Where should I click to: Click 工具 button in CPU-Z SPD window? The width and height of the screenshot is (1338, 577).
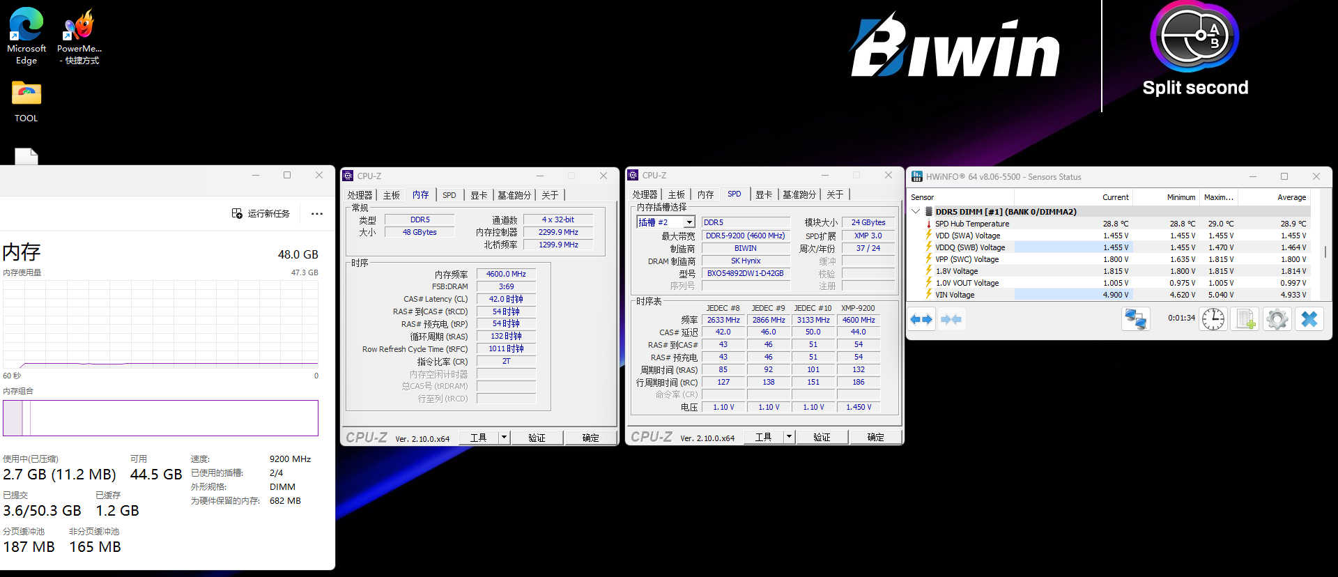pyautogui.click(x=763, y=437)
